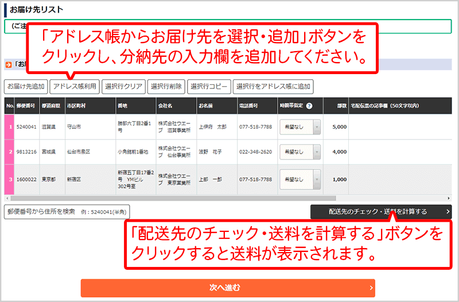The height and width of the screenshot is (302, 459).
Task: Click the 選択行をアドレス帳に追加 button
Action: click(273, 87)
